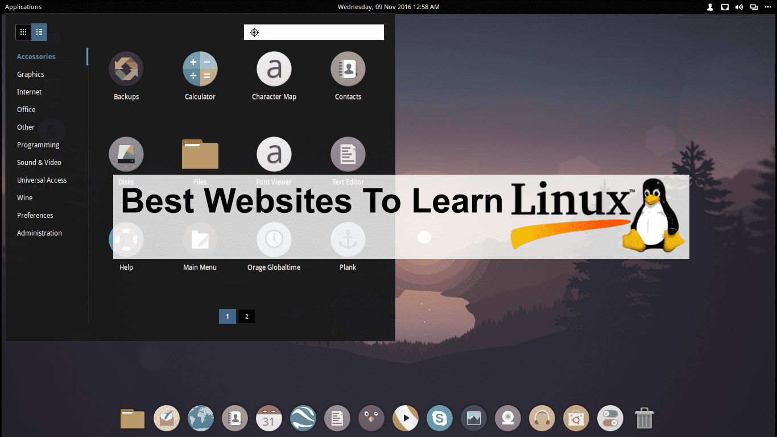Click the application search field
This screenshot has height=437, width=777.
click(314, 32)
